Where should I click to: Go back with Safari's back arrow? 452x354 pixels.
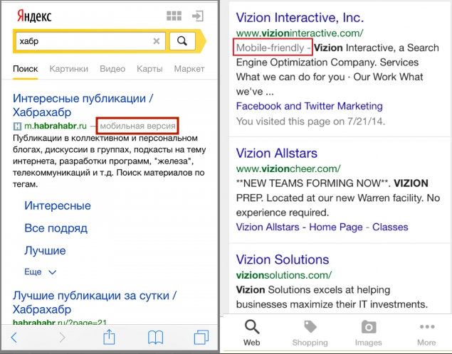14,338
